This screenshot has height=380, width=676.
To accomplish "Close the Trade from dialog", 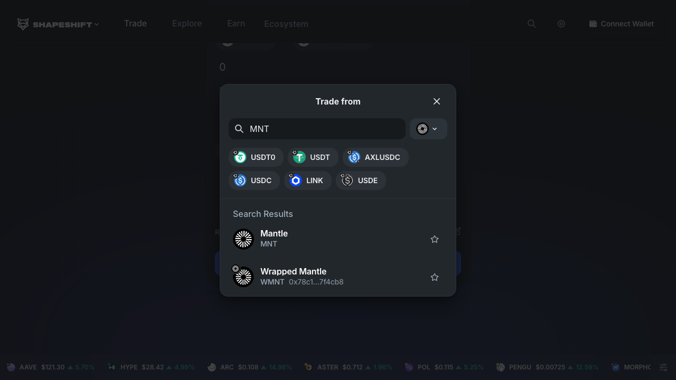I will pos(437,101).
